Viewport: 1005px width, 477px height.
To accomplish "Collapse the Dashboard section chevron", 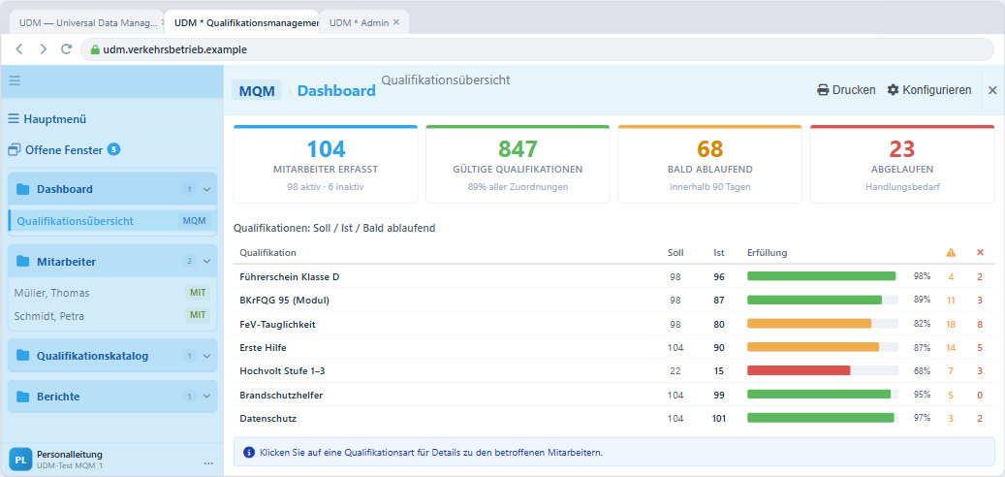I will click(x=206, y=189).
